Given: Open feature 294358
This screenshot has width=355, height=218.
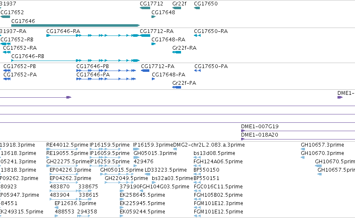Looking at the screenshot, I should [84, 216].
